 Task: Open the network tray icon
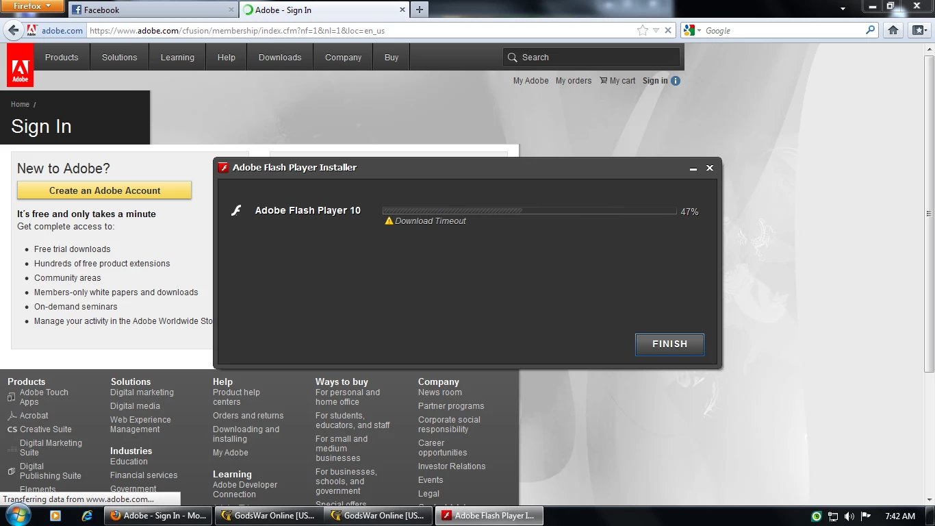point(833,516)
